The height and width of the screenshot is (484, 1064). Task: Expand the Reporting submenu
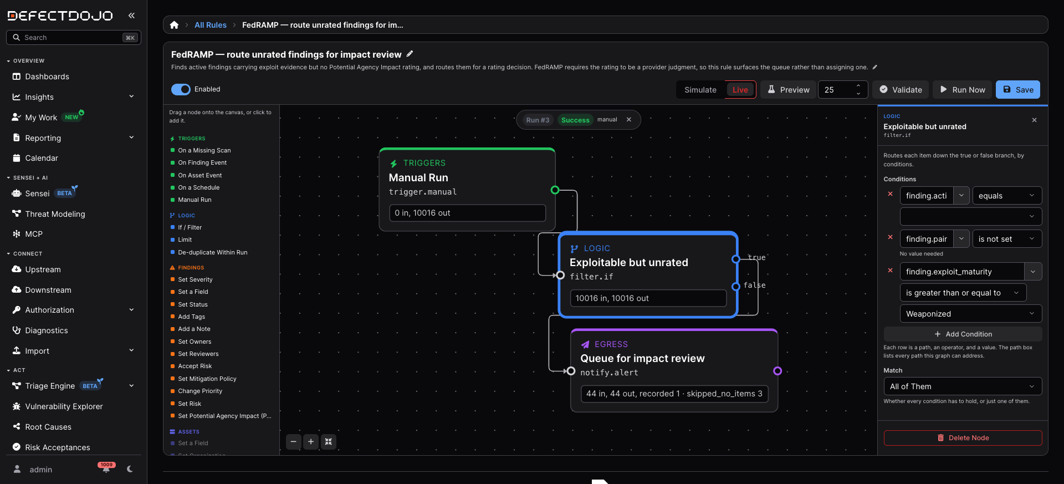tap(131, 137)
